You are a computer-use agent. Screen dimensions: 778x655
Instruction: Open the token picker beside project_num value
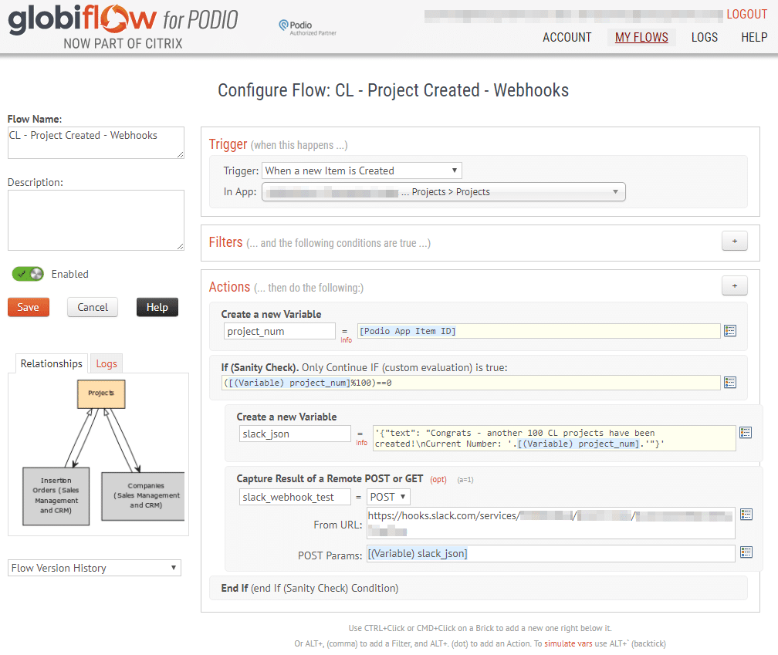tap(730, 330)
